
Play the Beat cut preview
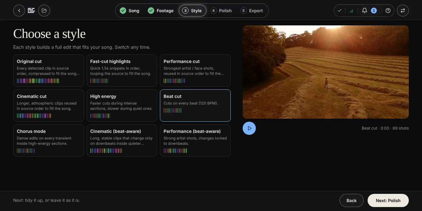pos(249,128)
